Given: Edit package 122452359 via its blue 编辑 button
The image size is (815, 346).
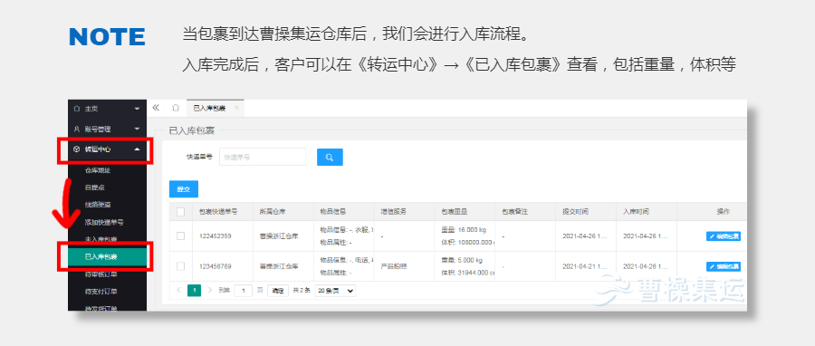Looking at the screenshot, I should tap(723, 236).
